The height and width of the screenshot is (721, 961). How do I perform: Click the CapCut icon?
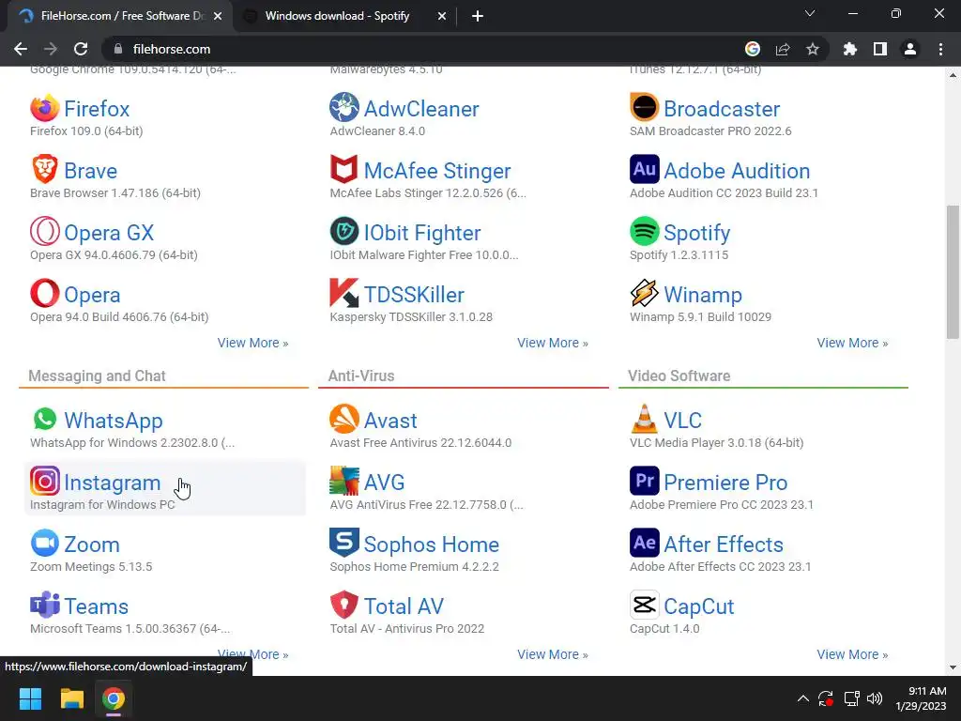(644, 606)
